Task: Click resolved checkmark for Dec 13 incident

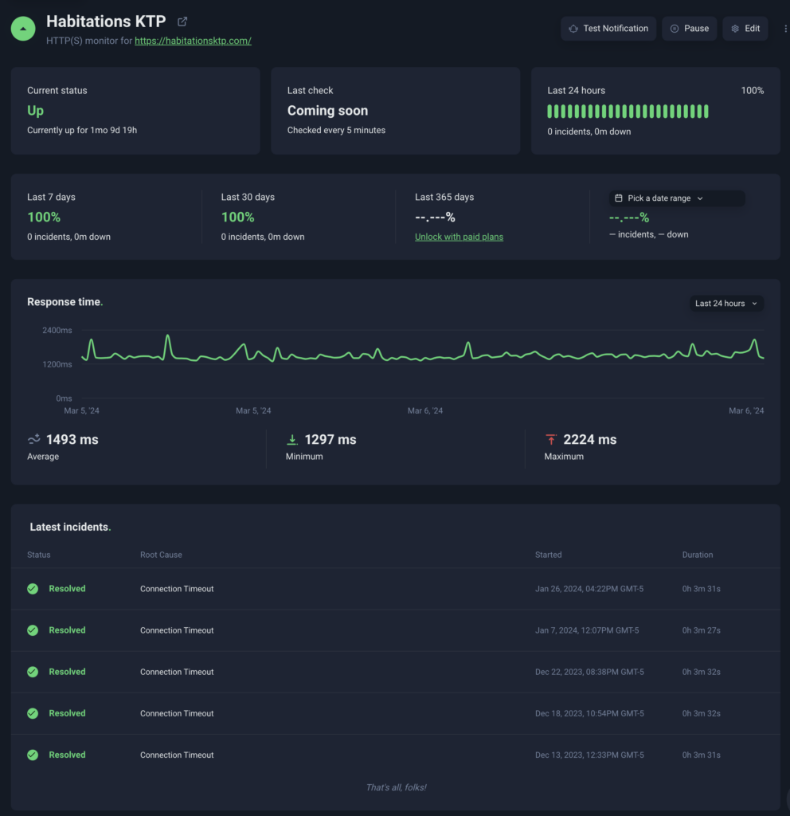Action: [x=33, y=755]
